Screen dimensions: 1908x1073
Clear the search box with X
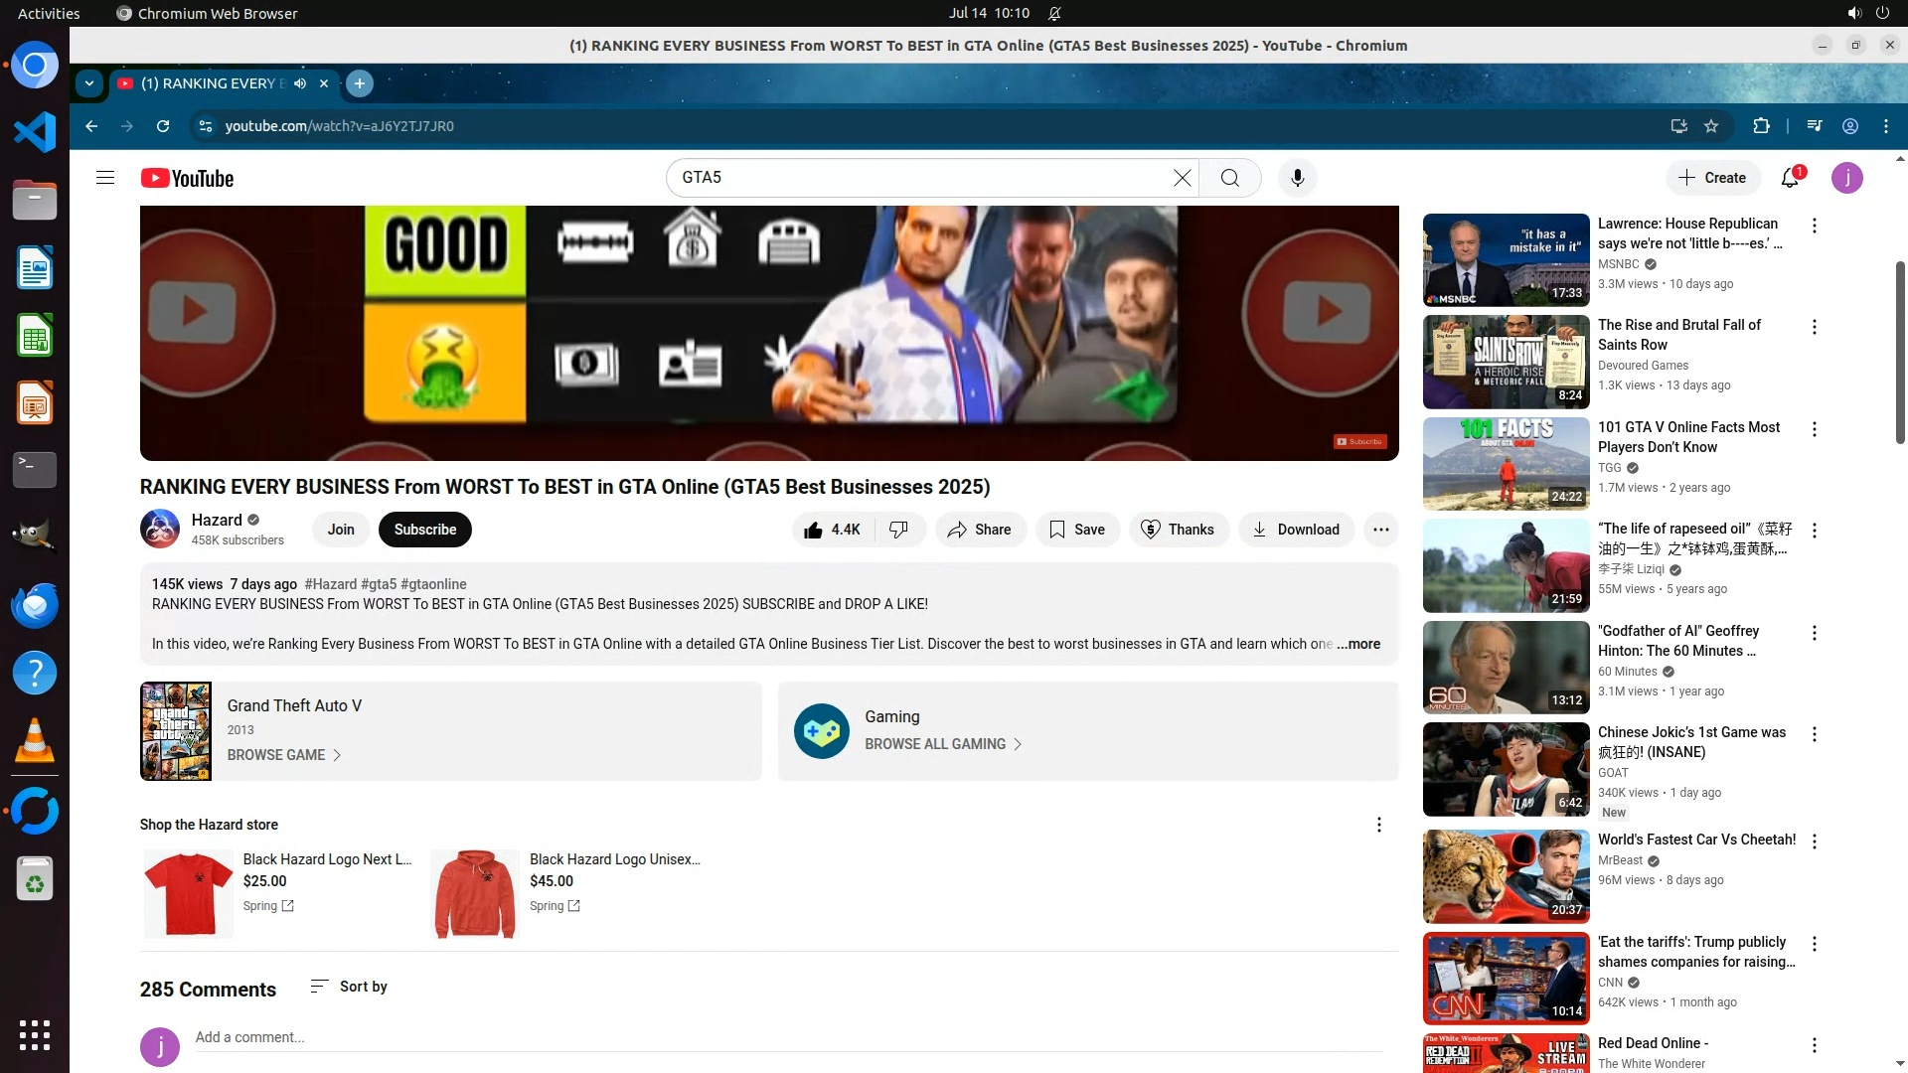pos(1182,178)
